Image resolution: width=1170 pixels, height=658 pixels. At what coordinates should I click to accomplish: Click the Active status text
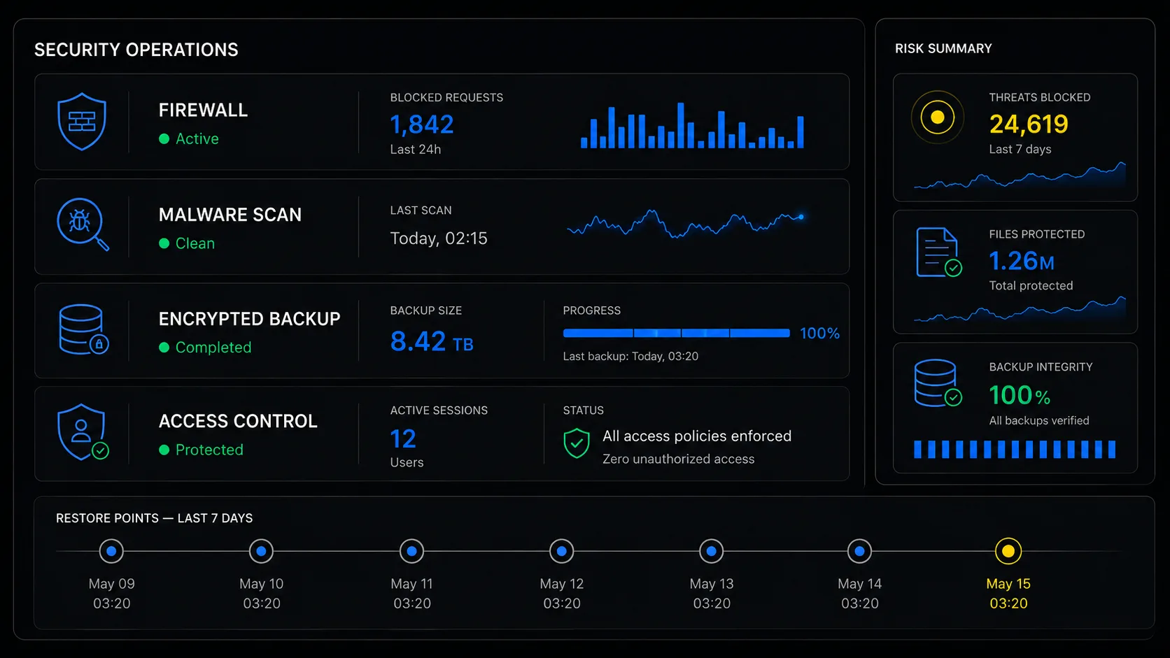point(197,139)
